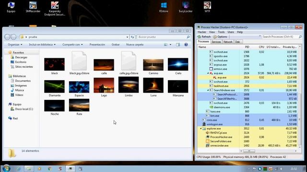Viewport: 307px width, 172px height.
Task: Open the Users menu in Process Hacker
Action: (231, 32)
